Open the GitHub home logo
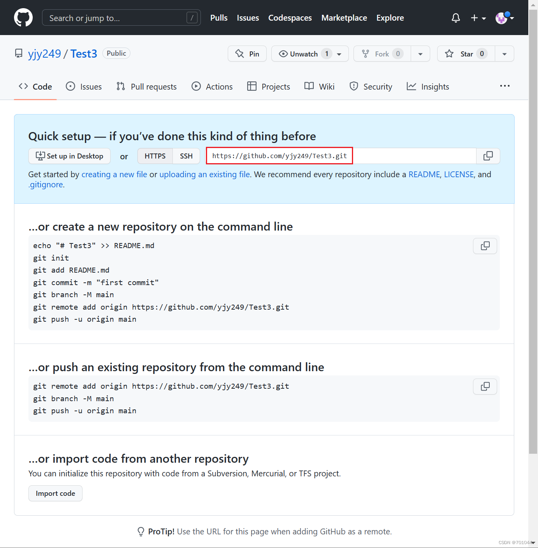 (23, 18)
